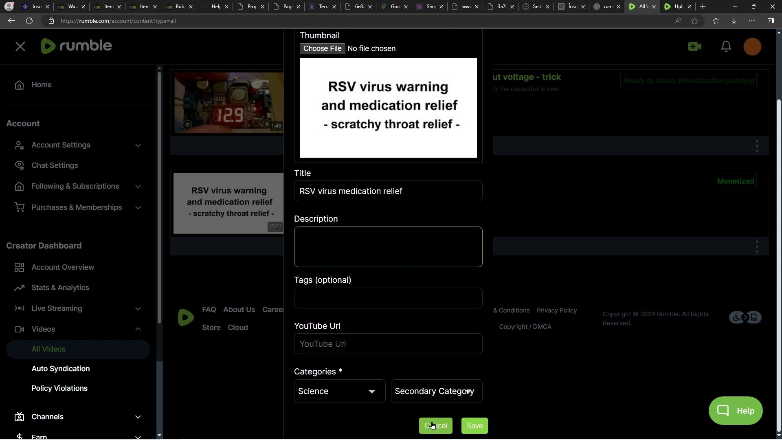Click the Rumble logo

tap(76, 46)
